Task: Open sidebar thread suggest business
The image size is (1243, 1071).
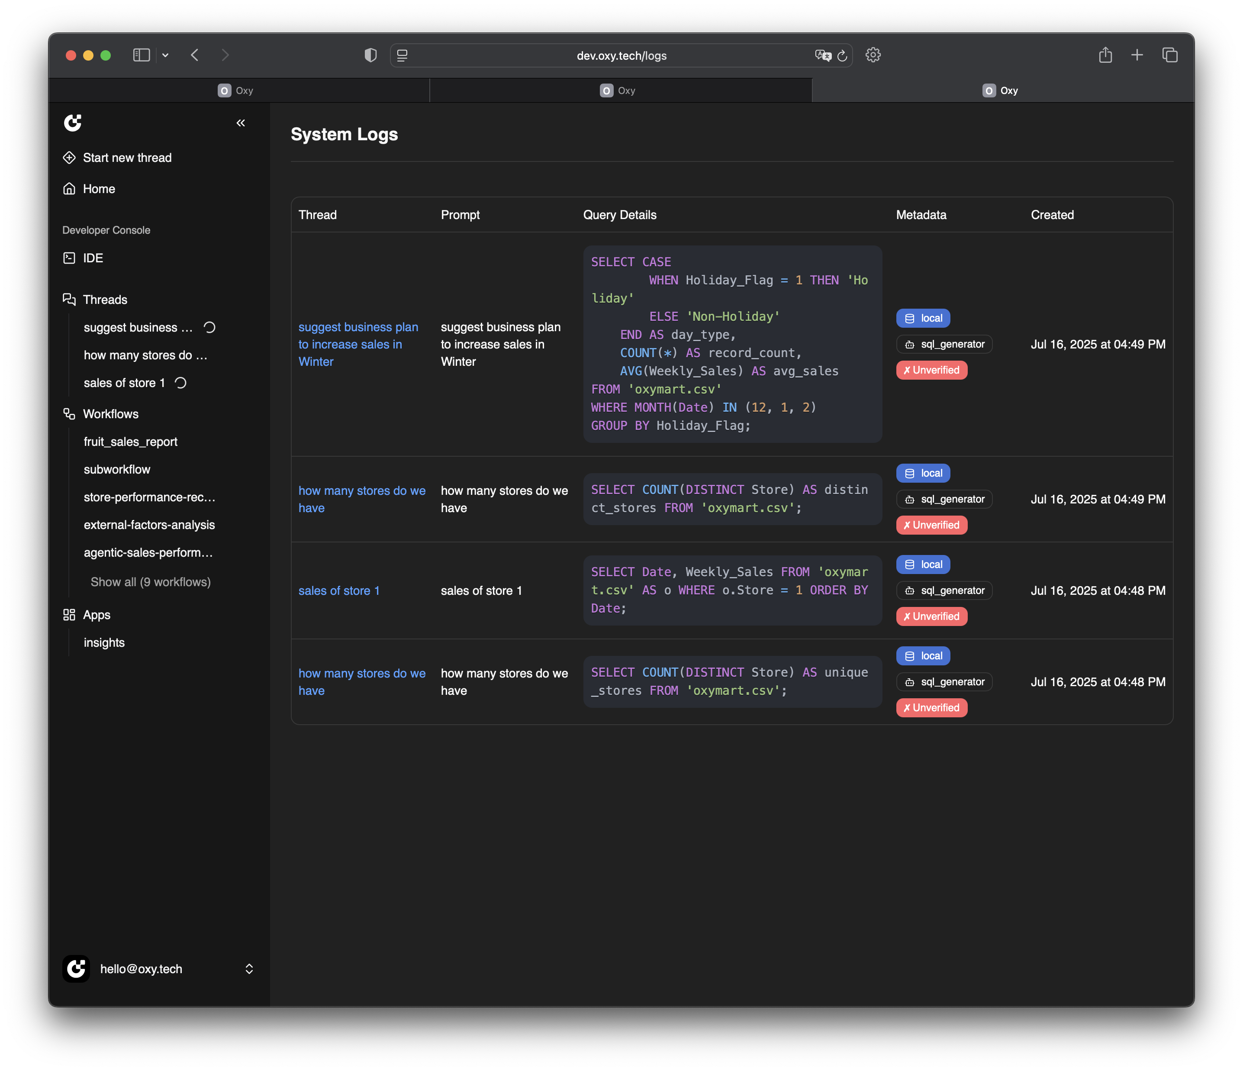Action: click(x=138, y=328)
